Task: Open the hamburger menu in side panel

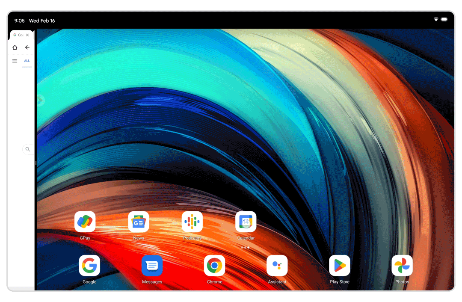Action: coord(15,61)
